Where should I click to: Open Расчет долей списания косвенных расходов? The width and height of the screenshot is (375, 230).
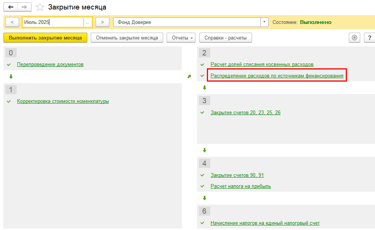[262, 65]
